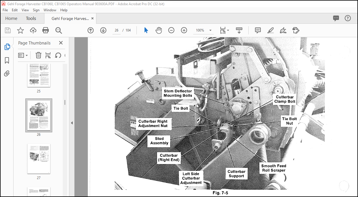This screenshot has width=358, height=197.
Task: Close the Page Thumbnails panel
Action: [x=61, y=43]
